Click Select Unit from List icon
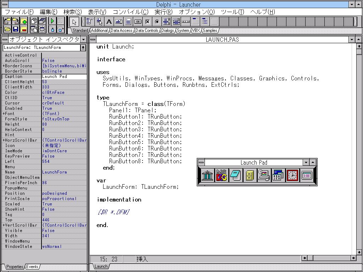 pyautogui.click(x=34, y=21)
